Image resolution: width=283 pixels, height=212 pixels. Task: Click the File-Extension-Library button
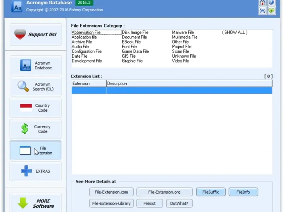111,204
